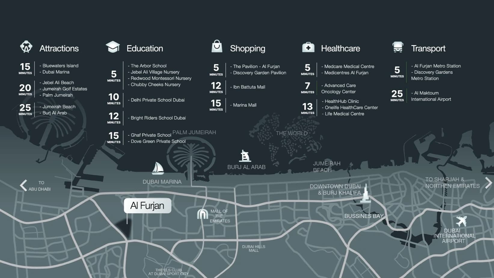494x278 pixels.
Task: Open the Education category heading
Action: click(145, 48)
